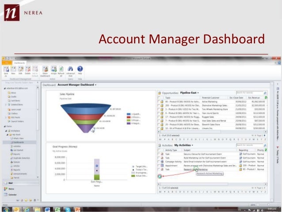
Task: Click the Set as Default ribbon icon
Action: (x=35, y=69)
